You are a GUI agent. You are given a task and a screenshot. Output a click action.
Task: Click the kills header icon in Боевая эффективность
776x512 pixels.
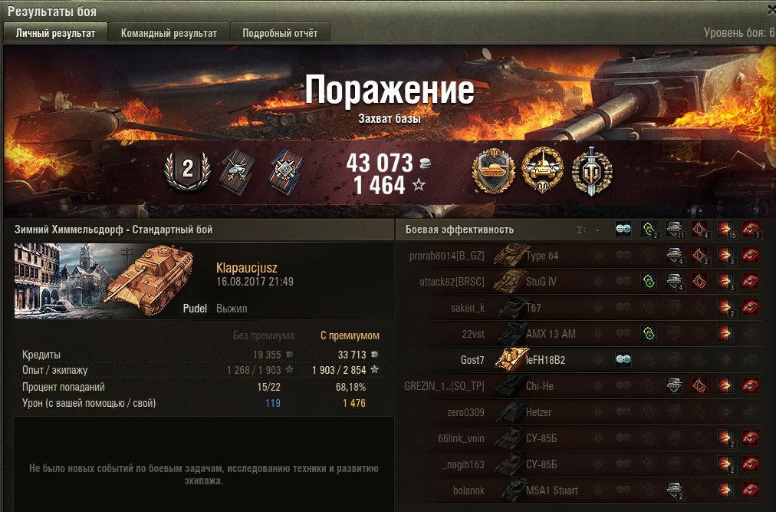point(751,230)
